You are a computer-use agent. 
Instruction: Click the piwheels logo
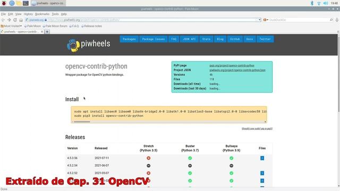point(89,45)
